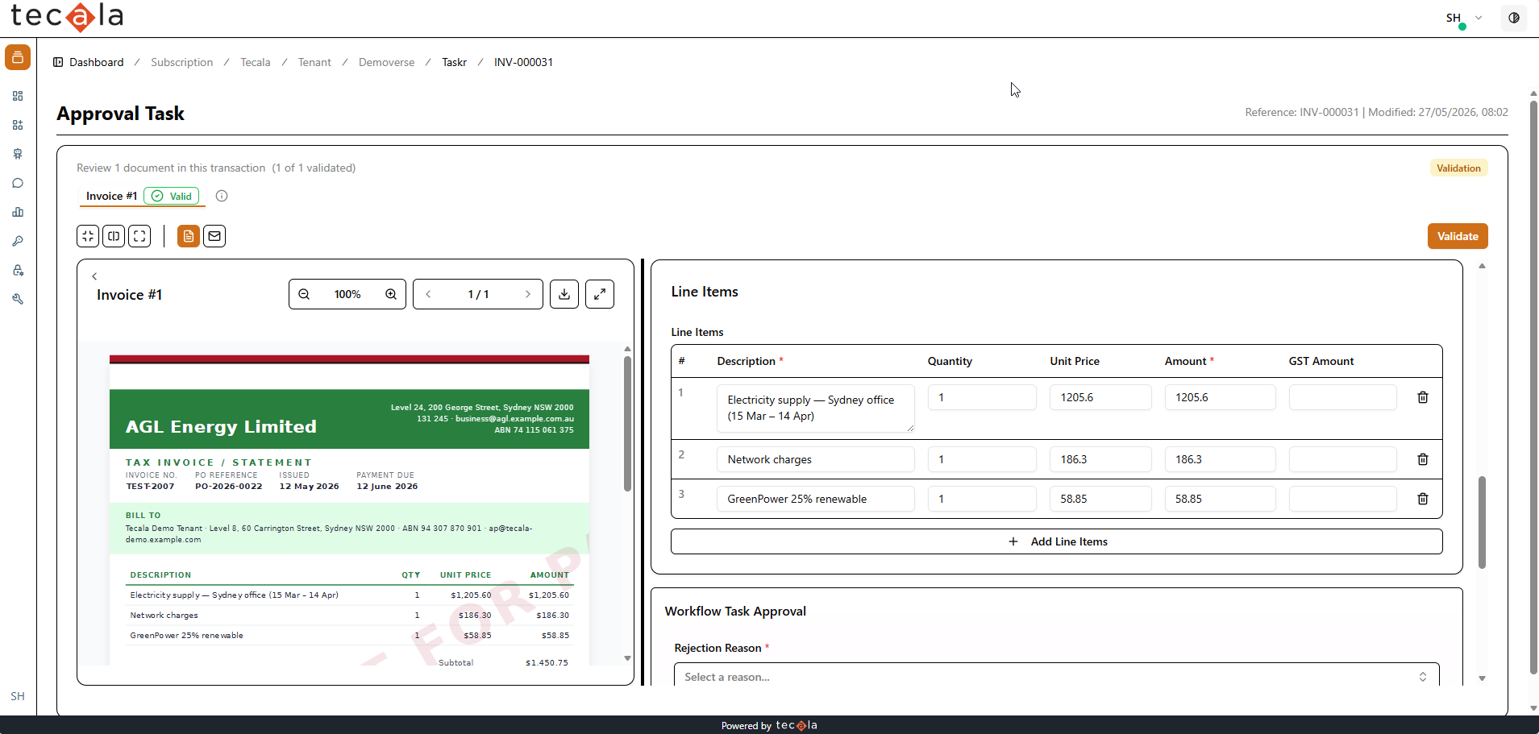Click the invoice preview vertical scrollbar
Image resolution: width=1539 pixels, height=734 pixels.
pyautogui.click(x=627, y=423)
